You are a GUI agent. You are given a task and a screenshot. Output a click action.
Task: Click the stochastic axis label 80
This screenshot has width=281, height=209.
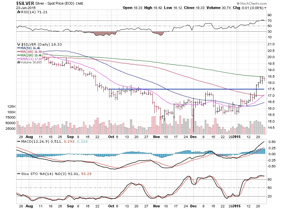[270, 180]
